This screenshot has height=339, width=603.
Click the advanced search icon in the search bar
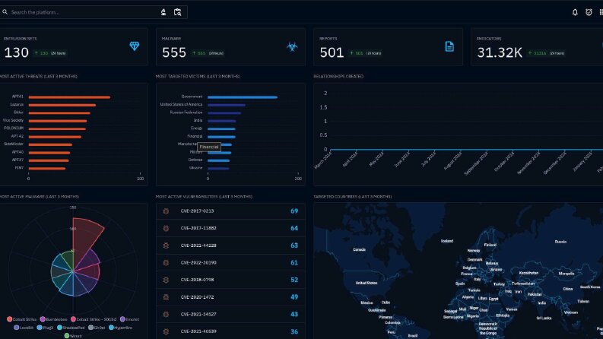(177, 12)
